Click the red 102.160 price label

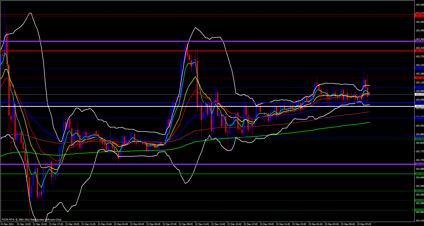(419, 78)
